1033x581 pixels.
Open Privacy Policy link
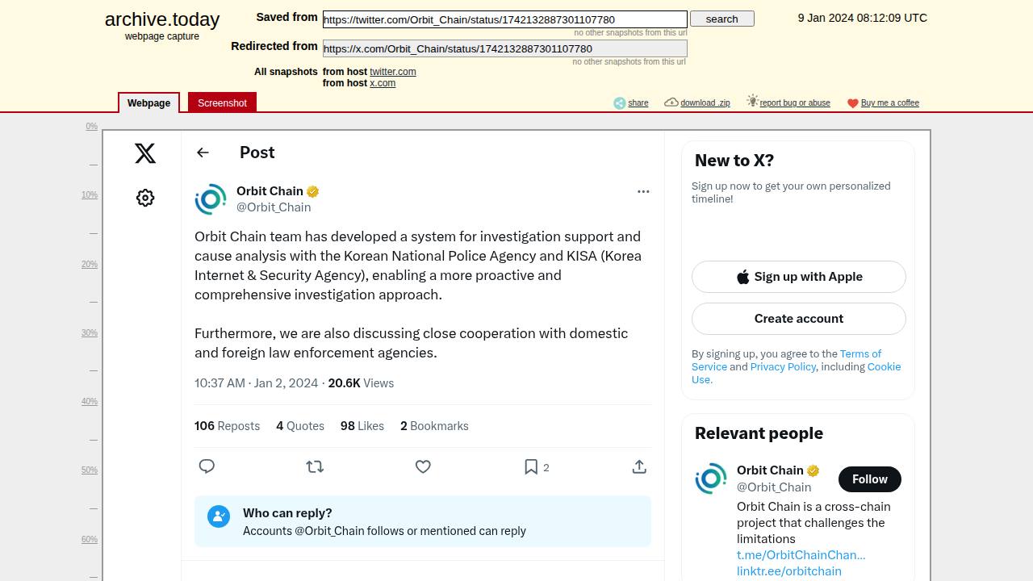point(783,366)
